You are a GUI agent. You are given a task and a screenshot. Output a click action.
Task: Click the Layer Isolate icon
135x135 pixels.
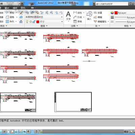[x=47, y=12]
